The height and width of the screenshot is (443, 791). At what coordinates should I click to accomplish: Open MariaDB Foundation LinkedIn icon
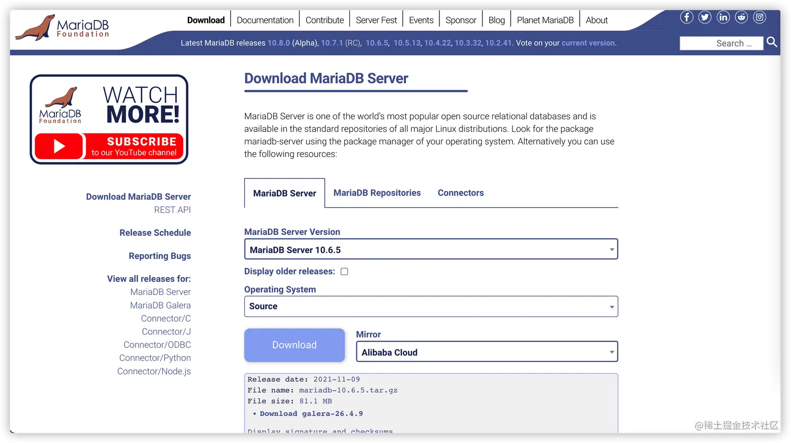click(x=723, y=17)
